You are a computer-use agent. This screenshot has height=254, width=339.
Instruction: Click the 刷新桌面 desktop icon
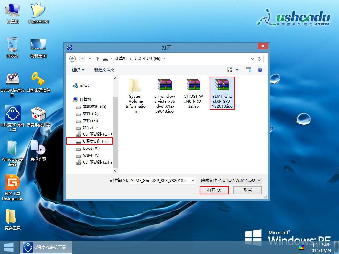click(38, 48)
